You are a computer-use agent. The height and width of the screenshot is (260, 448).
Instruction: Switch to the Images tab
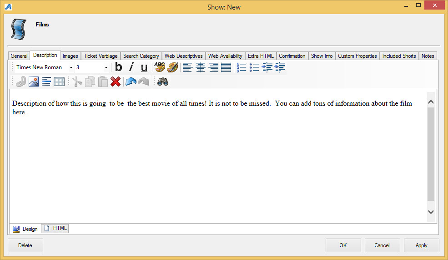click(x=70, y=56)
